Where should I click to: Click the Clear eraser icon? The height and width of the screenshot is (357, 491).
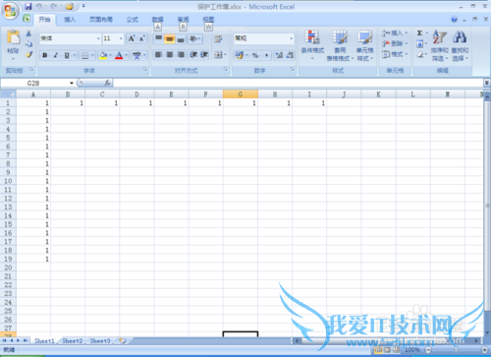coord(420,54)
